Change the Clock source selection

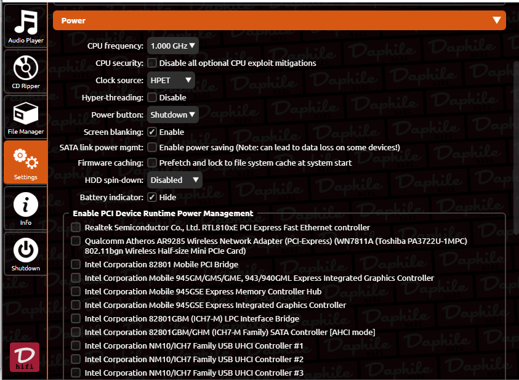coord(171,79)
